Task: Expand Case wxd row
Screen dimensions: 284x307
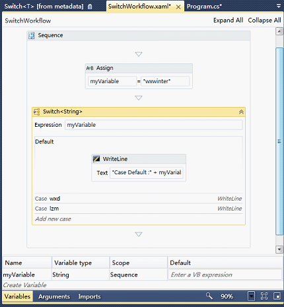Action: point(139,199)
